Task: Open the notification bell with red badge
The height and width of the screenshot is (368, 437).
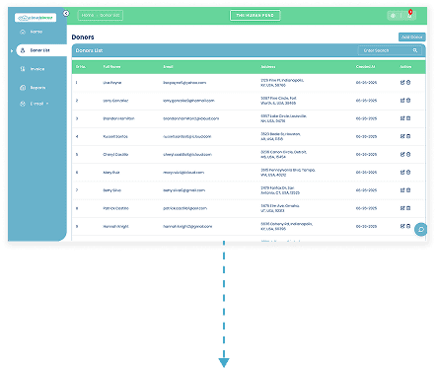Action: pyautogui.click(x=409, y=15)
